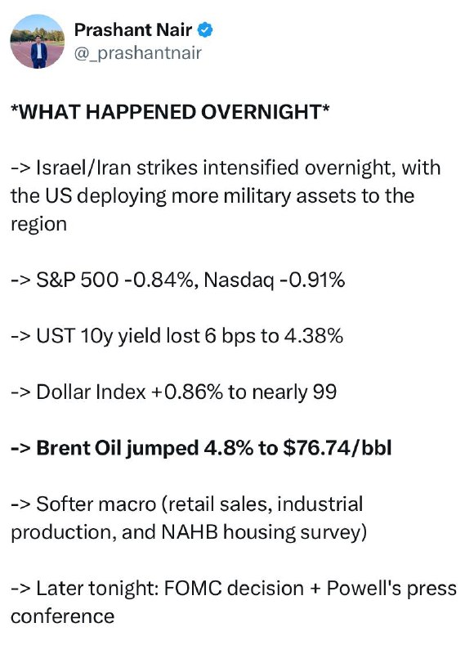Click the blue verified badge
Screen dimensions: 474x654
coord(204,30)
